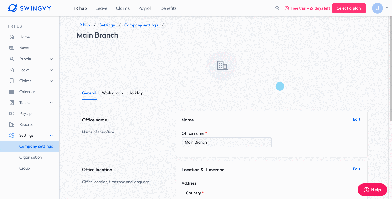Image resolution: width=392 pixels, height=199 pixels.
Task: Collapse the Settings sidebar section
Action: (x=51, y=135)
